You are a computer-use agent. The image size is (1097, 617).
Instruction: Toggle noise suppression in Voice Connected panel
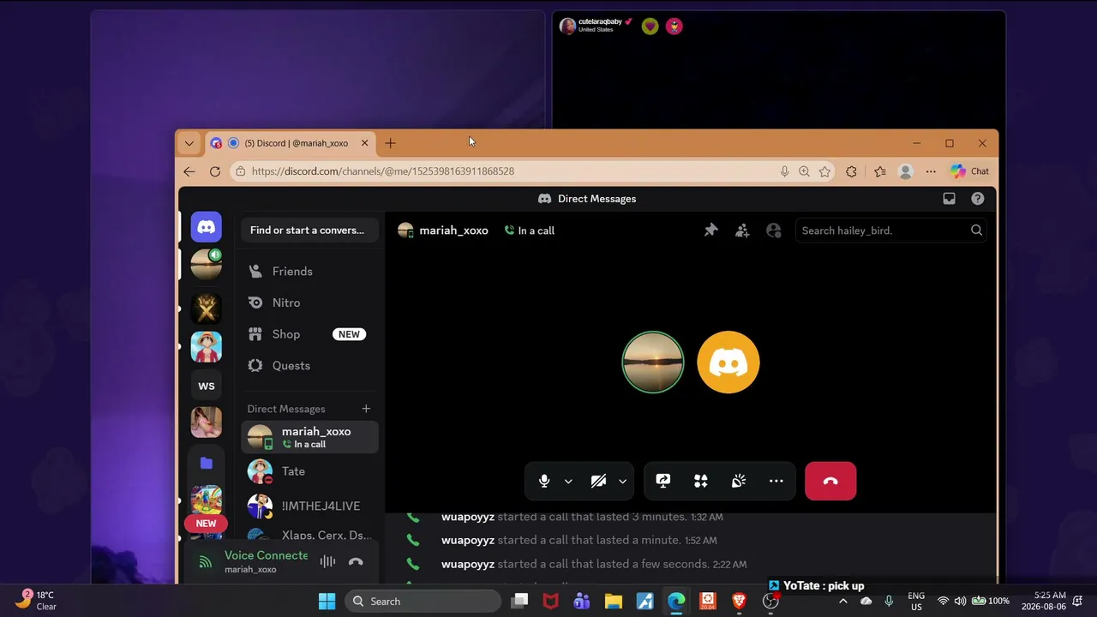(x=327, y=562)
